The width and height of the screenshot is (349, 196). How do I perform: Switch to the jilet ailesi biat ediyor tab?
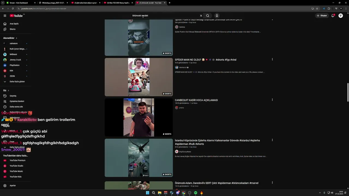point(86,3)
